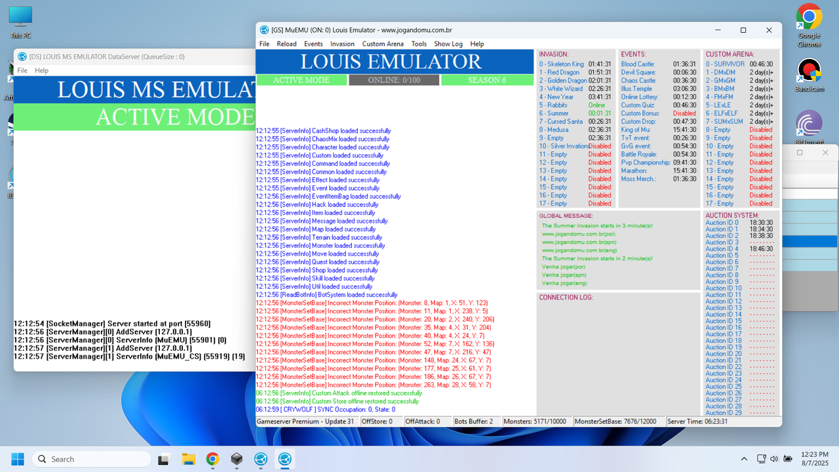
Task: Show hidden system tray icons
Action: [744, 459]
